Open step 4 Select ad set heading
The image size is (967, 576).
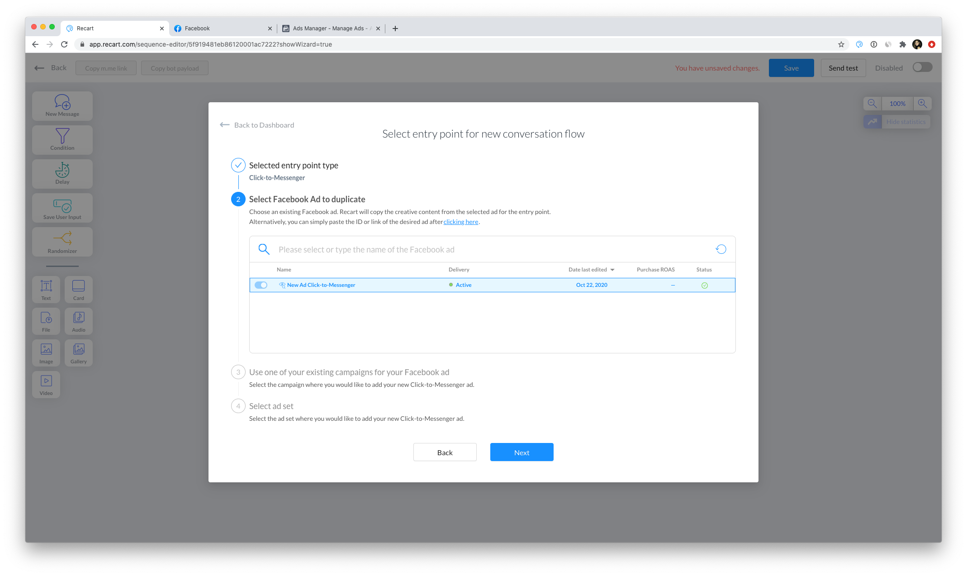(271, 406)
